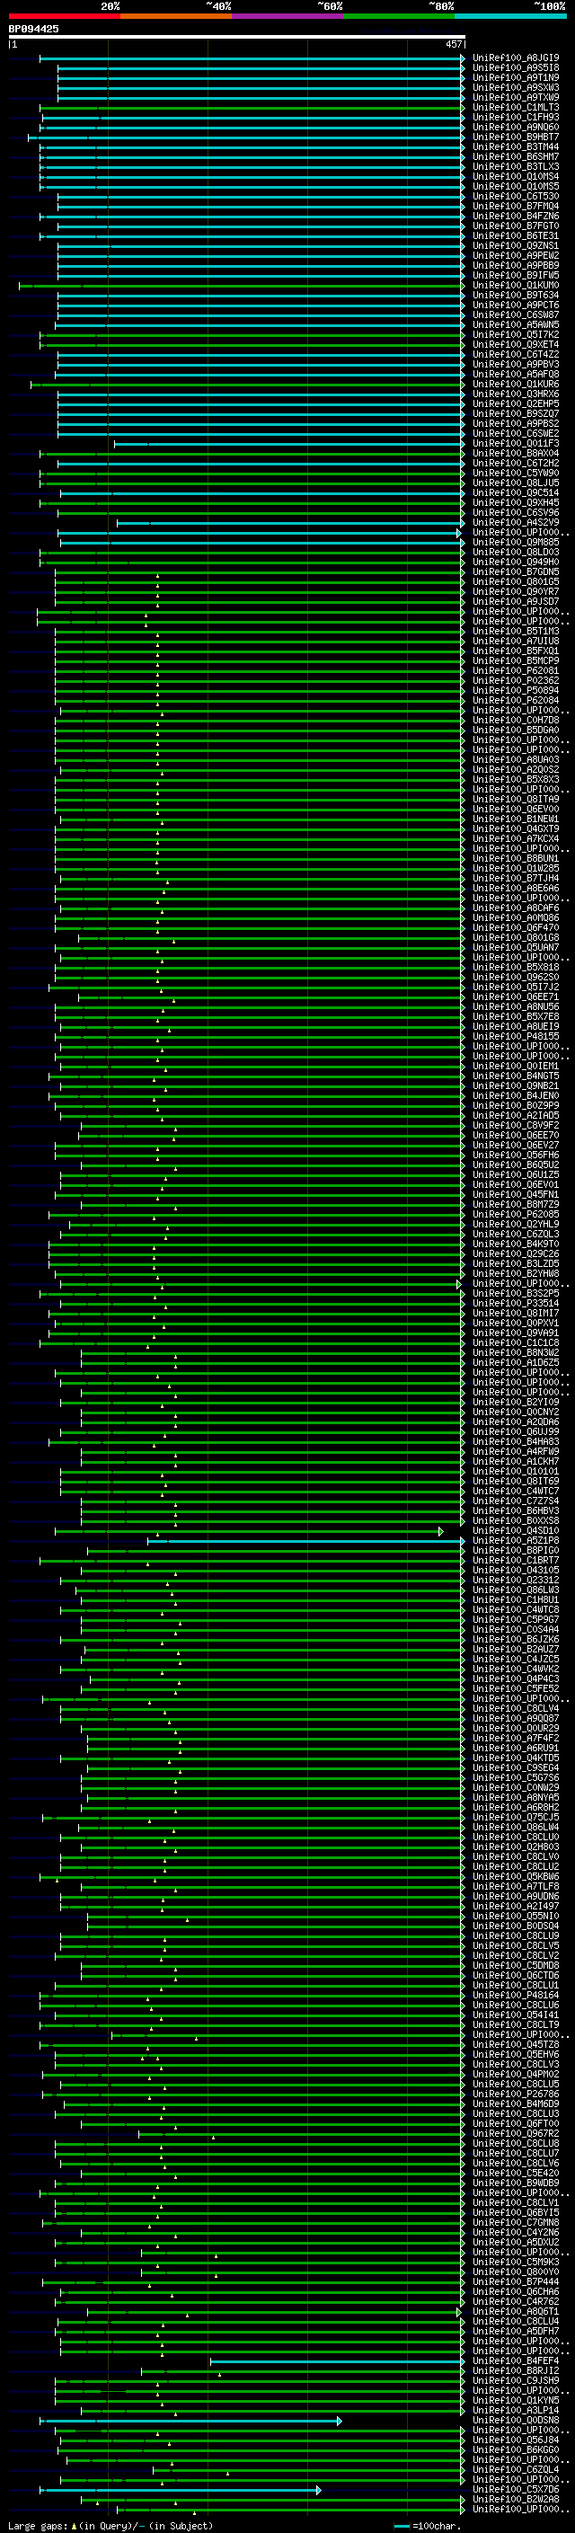Click the white query sequence bar
The image size is (575, 2533).
tap(237, 38)
